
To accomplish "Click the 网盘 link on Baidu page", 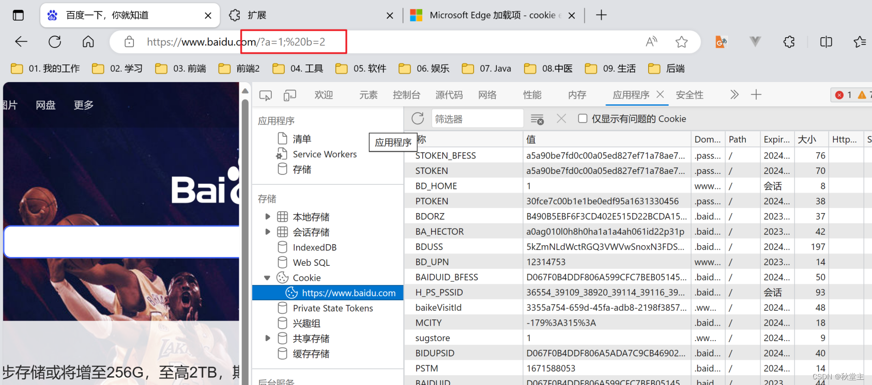I will [45, 105].
